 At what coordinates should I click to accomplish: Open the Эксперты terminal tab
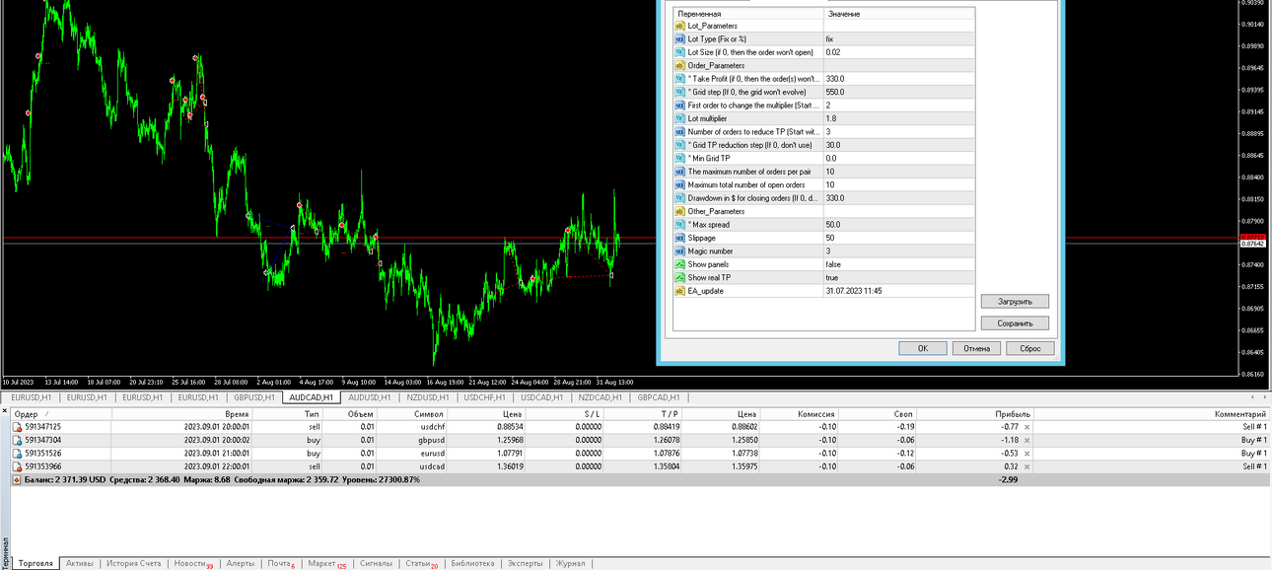[525, 563]
